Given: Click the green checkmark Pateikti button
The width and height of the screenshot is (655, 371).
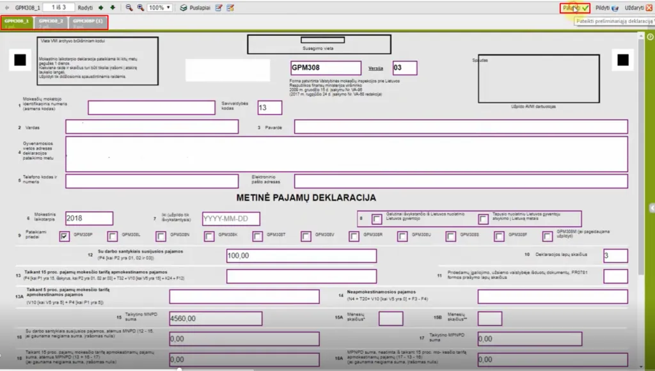Looking at the screenshot, I should click(x=575, y=8).
